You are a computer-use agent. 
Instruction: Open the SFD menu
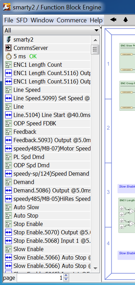(x=22, y=20)
